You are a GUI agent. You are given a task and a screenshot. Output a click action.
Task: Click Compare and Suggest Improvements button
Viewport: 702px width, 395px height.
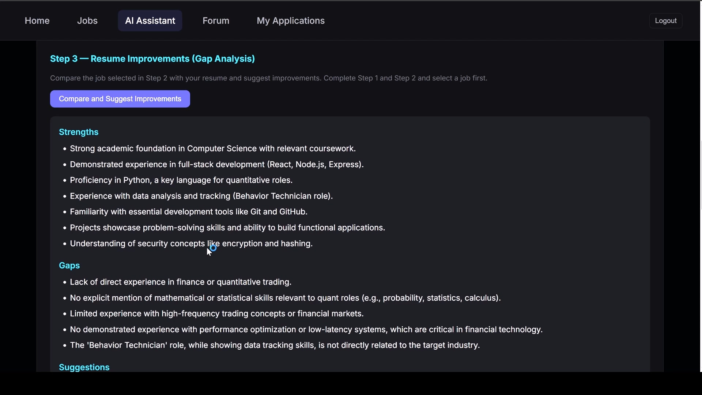(120, 99)
